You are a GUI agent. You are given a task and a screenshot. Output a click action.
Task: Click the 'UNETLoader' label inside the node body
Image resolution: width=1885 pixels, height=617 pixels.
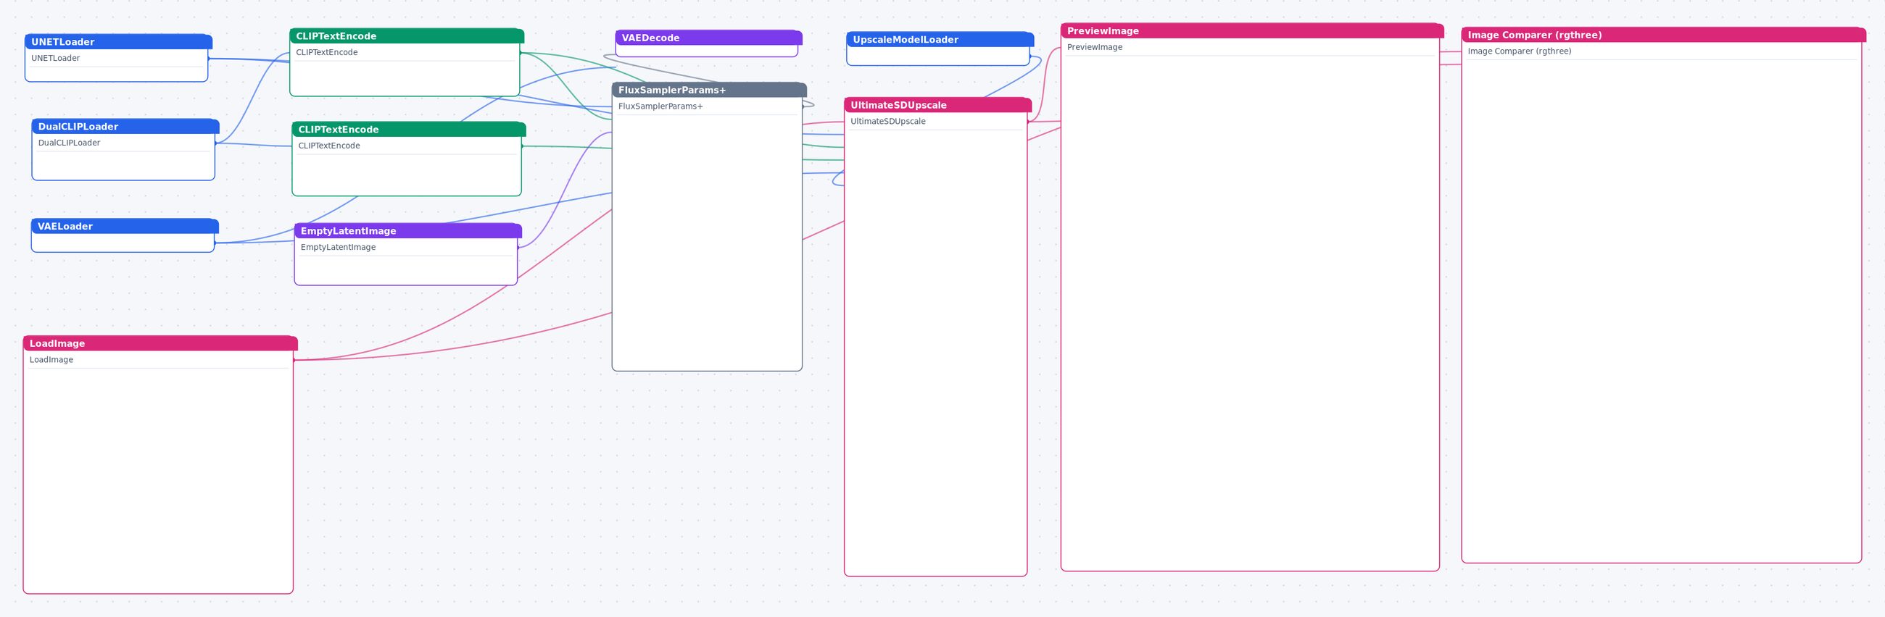tap(56, 59)
